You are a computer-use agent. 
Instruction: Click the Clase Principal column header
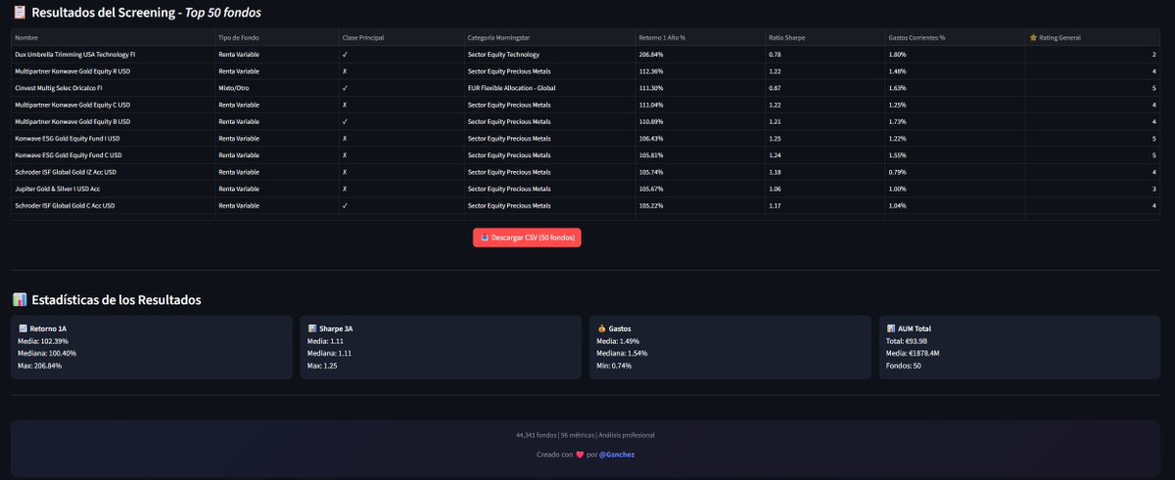click(x=401, y=37)
